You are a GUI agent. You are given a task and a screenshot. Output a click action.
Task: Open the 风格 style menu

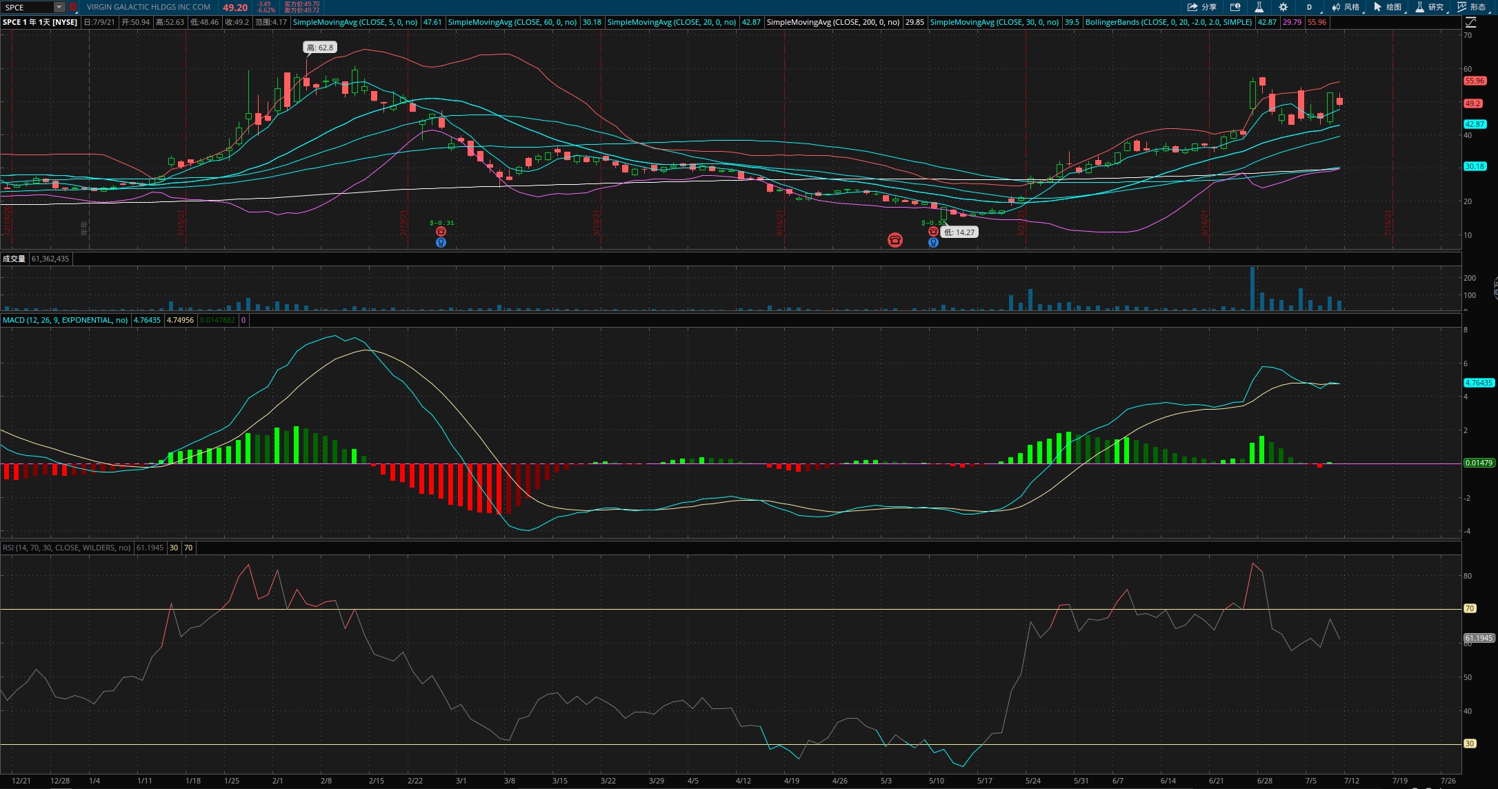click(1346, 7)
